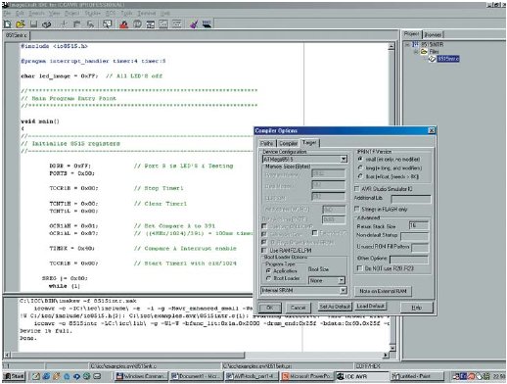Check Do NOT use R20..R23 option

tap(359, 268)
